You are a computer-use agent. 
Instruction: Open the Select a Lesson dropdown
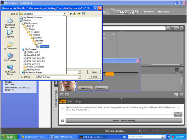tap(123, 131)
